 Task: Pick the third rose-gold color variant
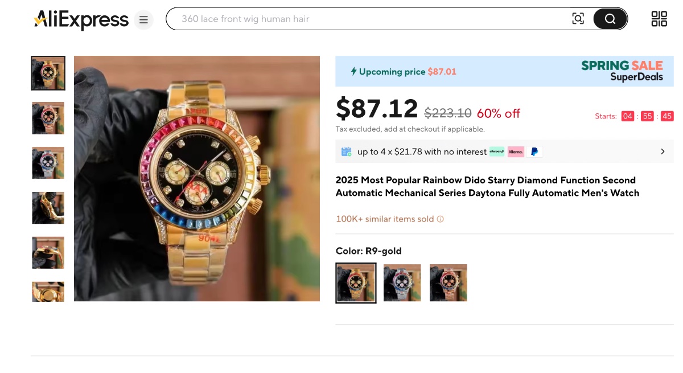(x=449, y=282)
